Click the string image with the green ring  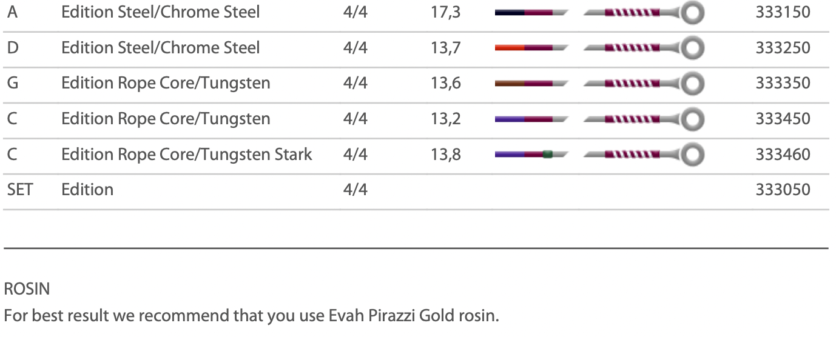[x=531, y=155]
